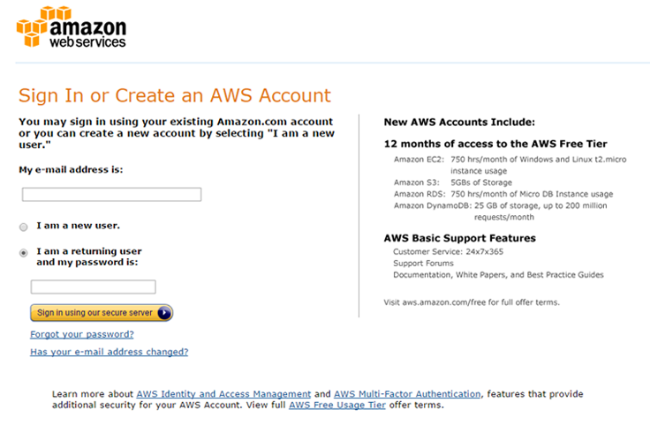This screenshot has width=650, height=432.
Task: Open the "Has your e-mail address changed?" link
Action: [x=109, y=352]
